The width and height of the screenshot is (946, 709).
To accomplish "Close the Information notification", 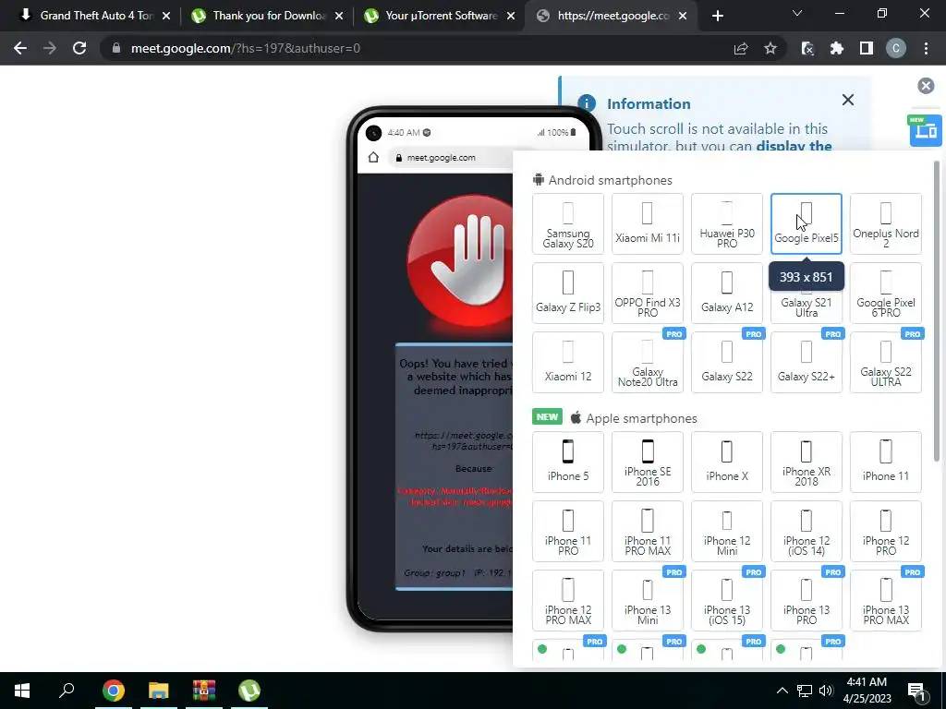I will (x=848, y=100).
